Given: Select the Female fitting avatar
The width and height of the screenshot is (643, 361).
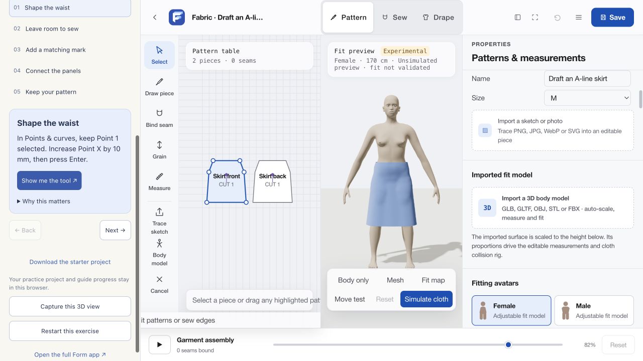Looking at the screenshot, I should [x=511, y=310].
